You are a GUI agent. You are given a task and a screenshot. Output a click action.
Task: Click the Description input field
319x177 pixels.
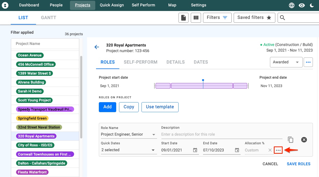tap(222, 134)
